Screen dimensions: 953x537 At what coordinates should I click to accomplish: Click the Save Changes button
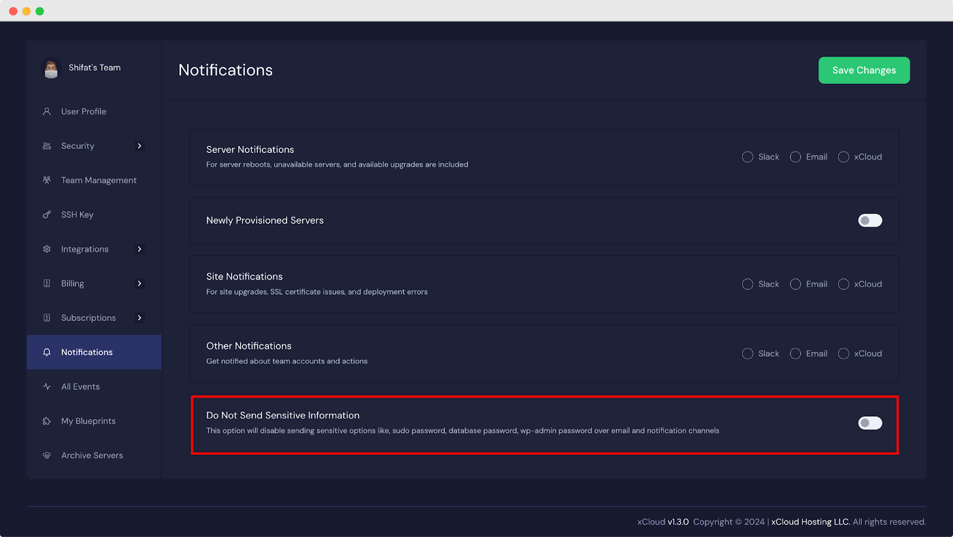coord(864,70)
